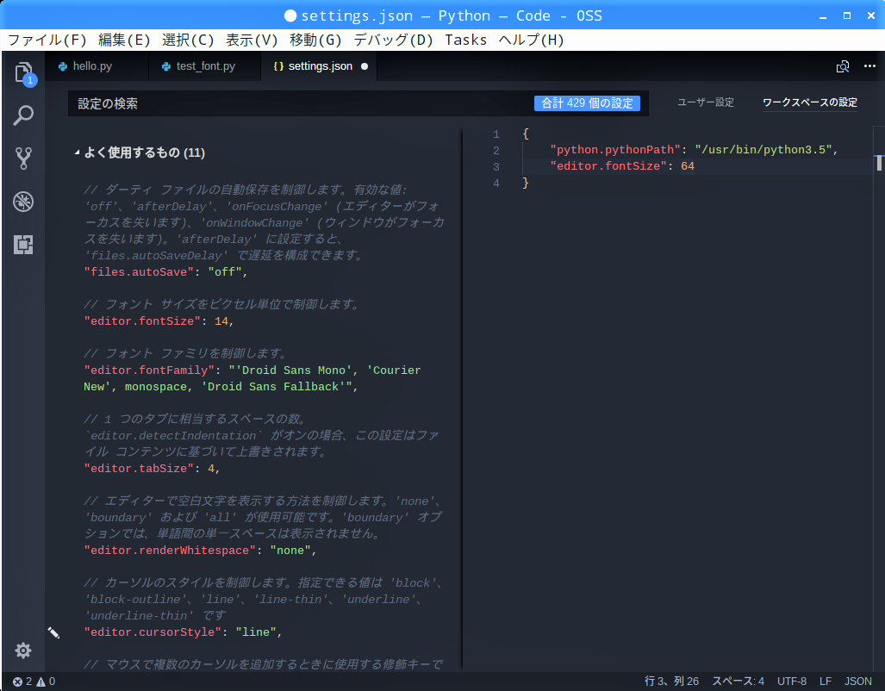The image size is (885, 691).
Task: Click the スペース: 4 indentation indicator
Action: (x=738, y=682)
